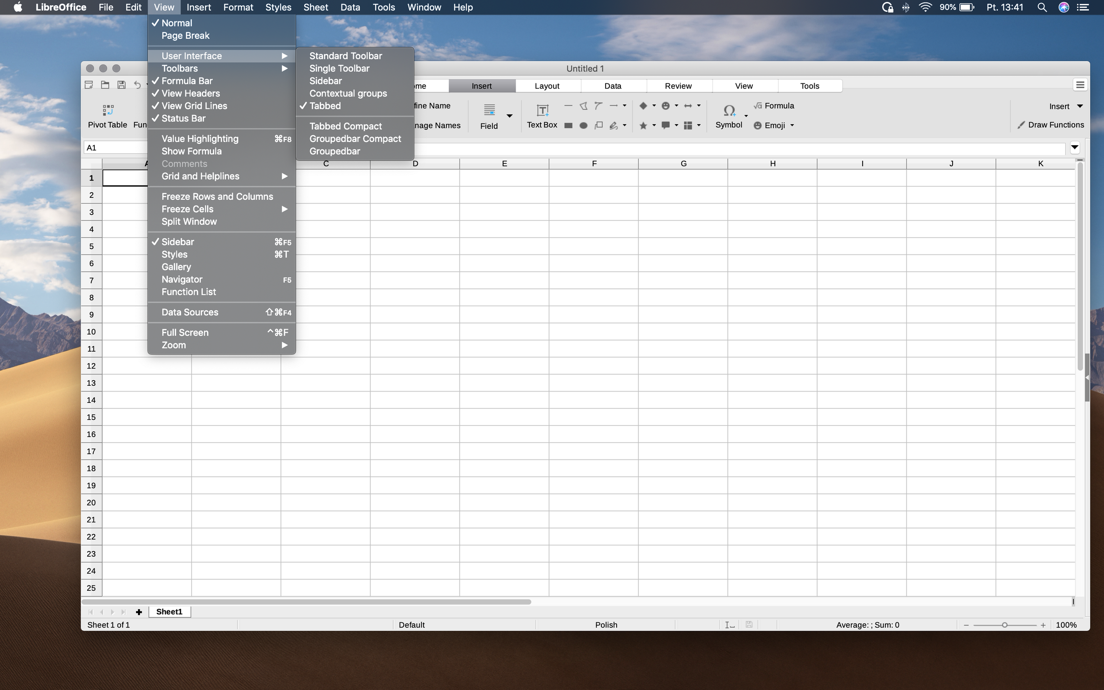This screenshot has width=1104, height=690.
Task: Switch to Page Break view
Action: (221, 35)
